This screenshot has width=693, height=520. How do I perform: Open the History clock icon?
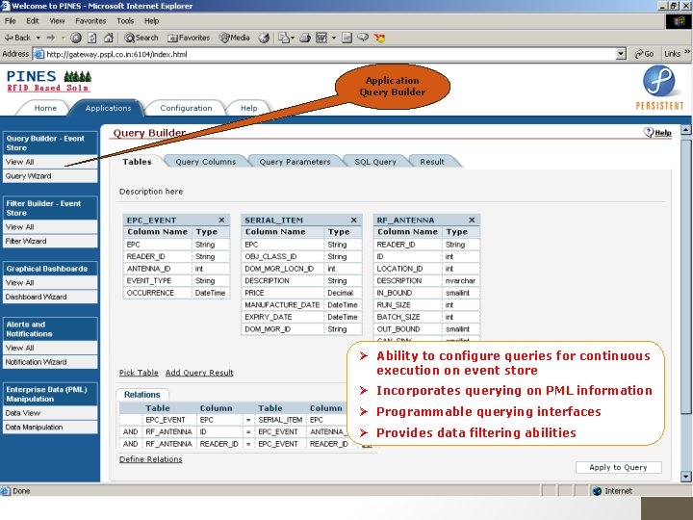tap(264, 38)
